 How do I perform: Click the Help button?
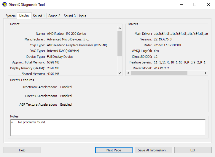pos(22,150)
